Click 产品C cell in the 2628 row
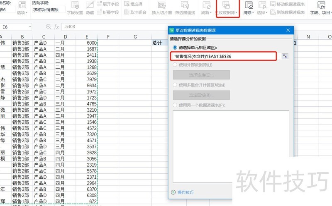This screenshot has height=206, width=332. (44, 153)
